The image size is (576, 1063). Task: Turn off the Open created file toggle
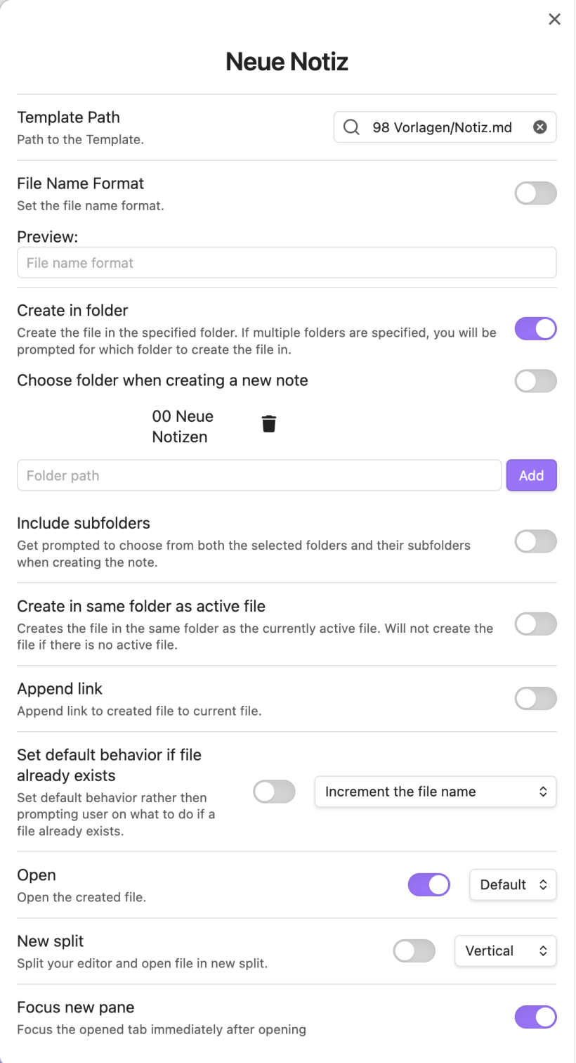point(428,884)
